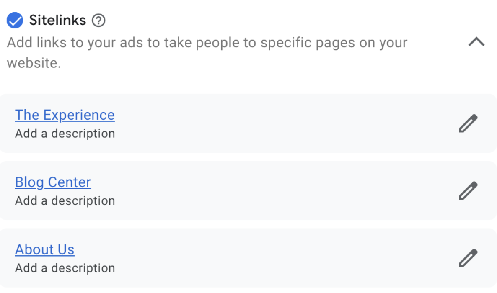This screenshot has width=497, height=293.
Task: Toggle the blue checkmark next to Sitelinks
Action: tap(15, 21)
